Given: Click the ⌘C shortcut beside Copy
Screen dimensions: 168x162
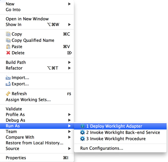Looking at the screenshot, I should [67, 34].
